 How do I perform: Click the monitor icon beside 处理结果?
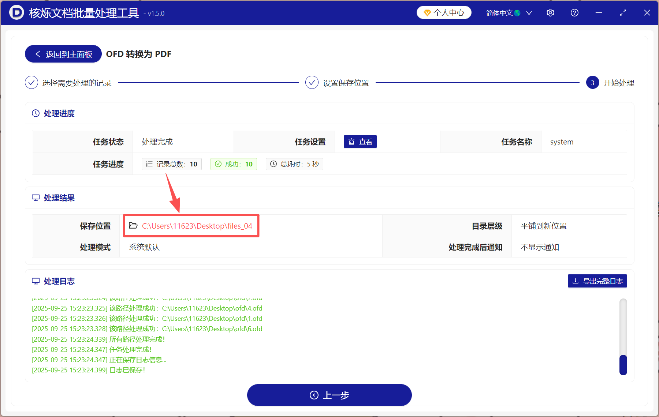click(x=35, y=198)
